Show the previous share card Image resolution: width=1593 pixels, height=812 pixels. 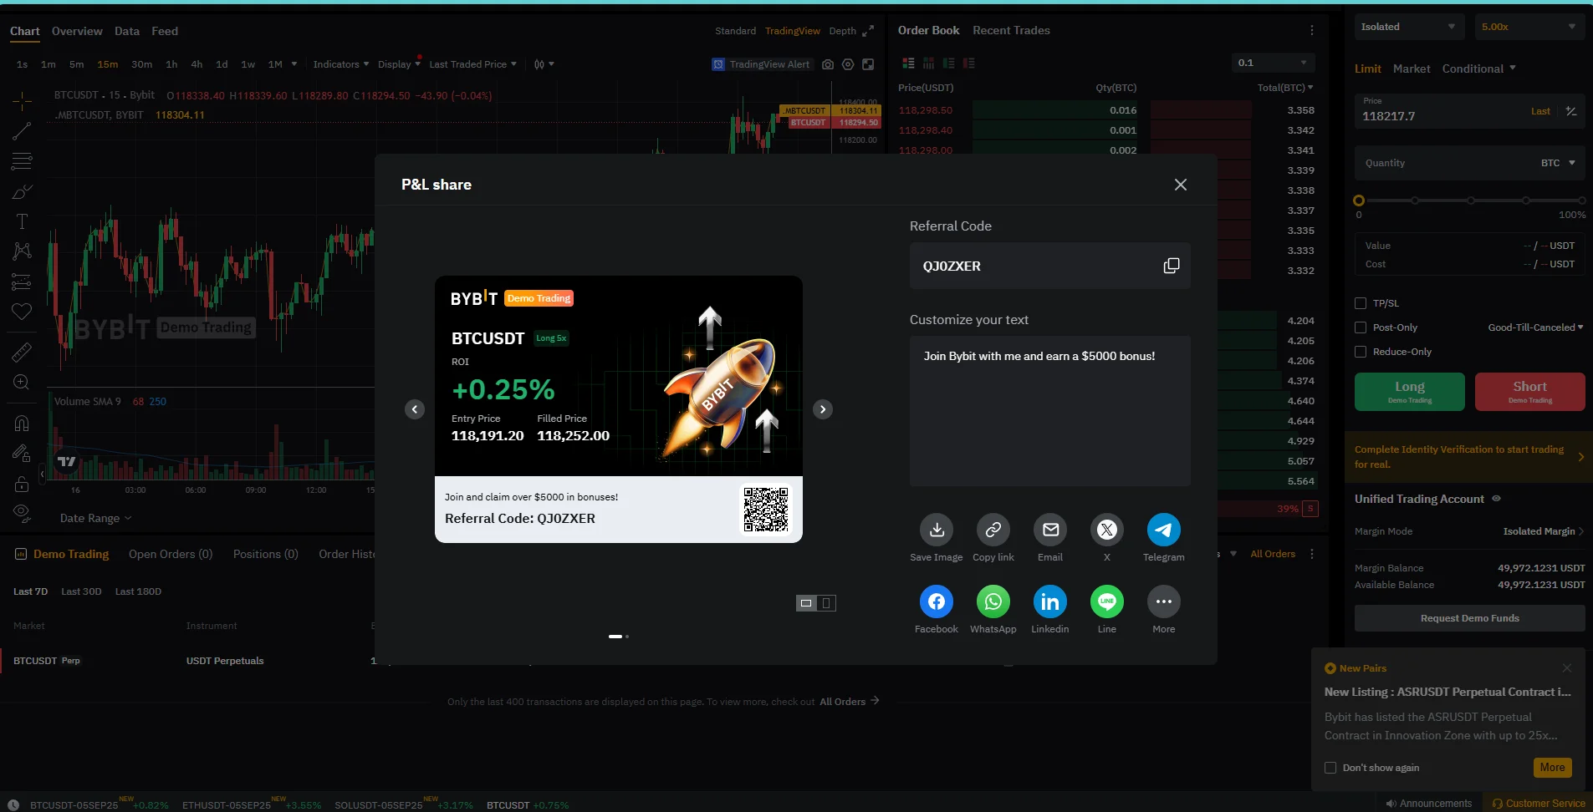click(x=415, y=409)
